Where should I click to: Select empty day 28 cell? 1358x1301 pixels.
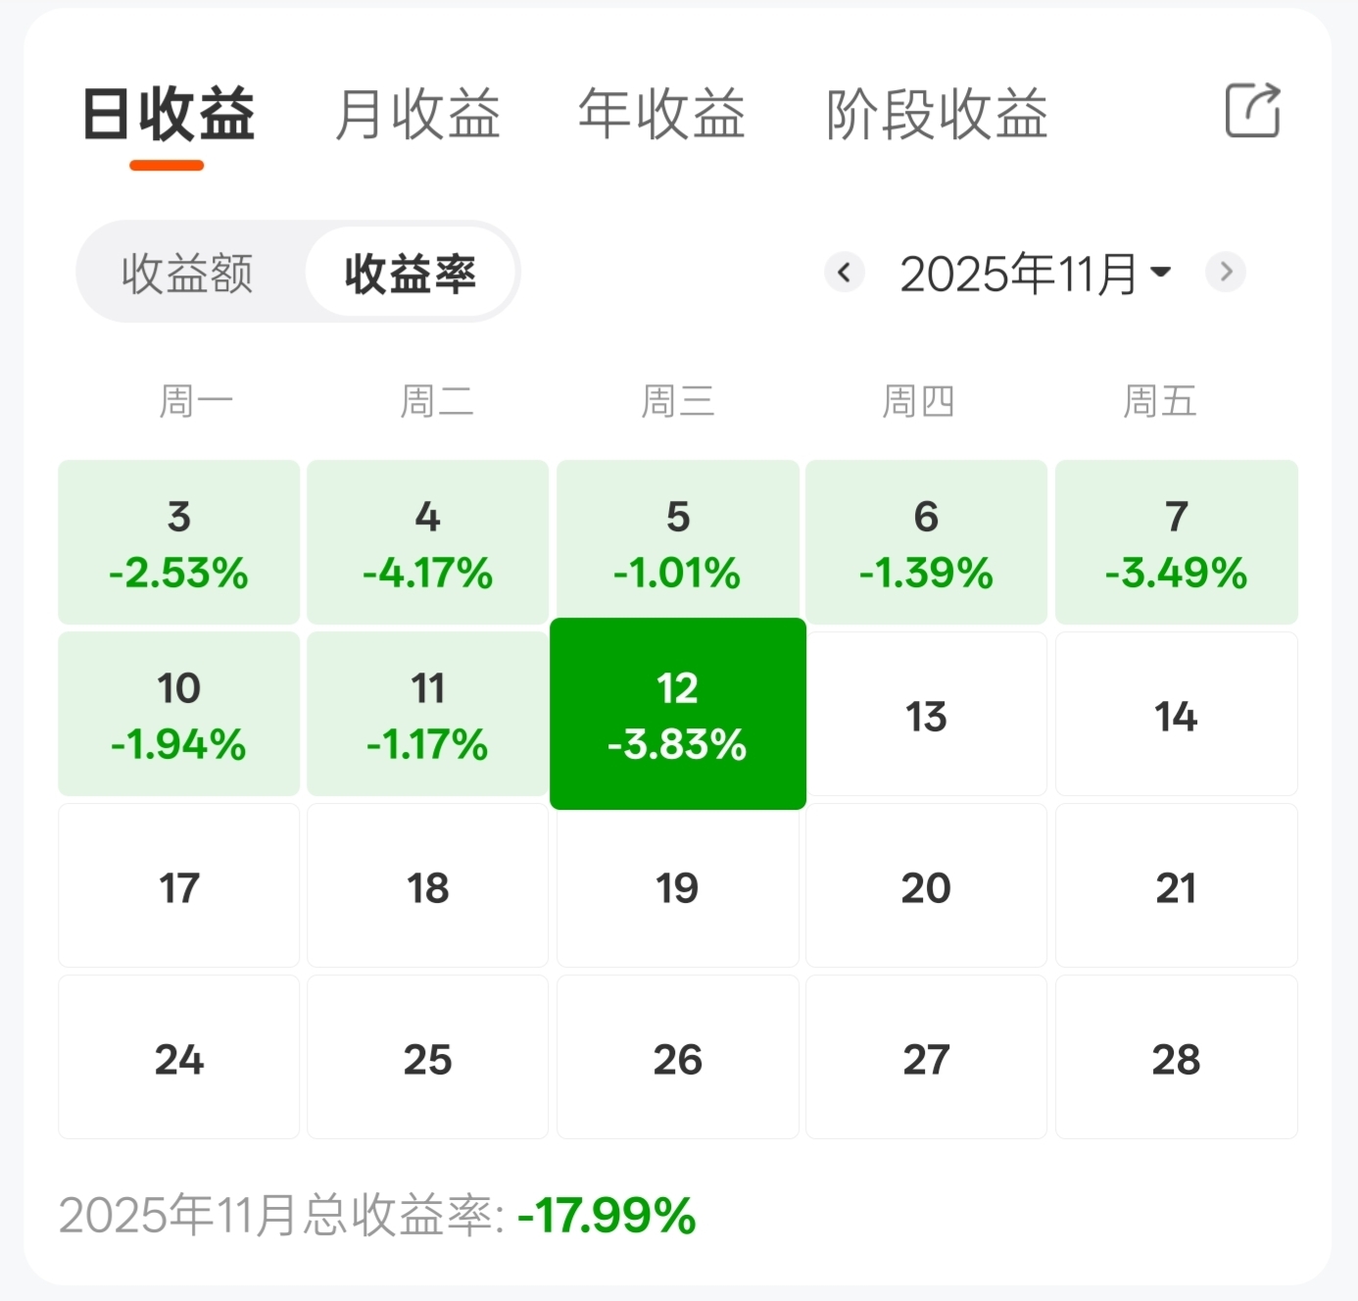click(1177, 1057)
